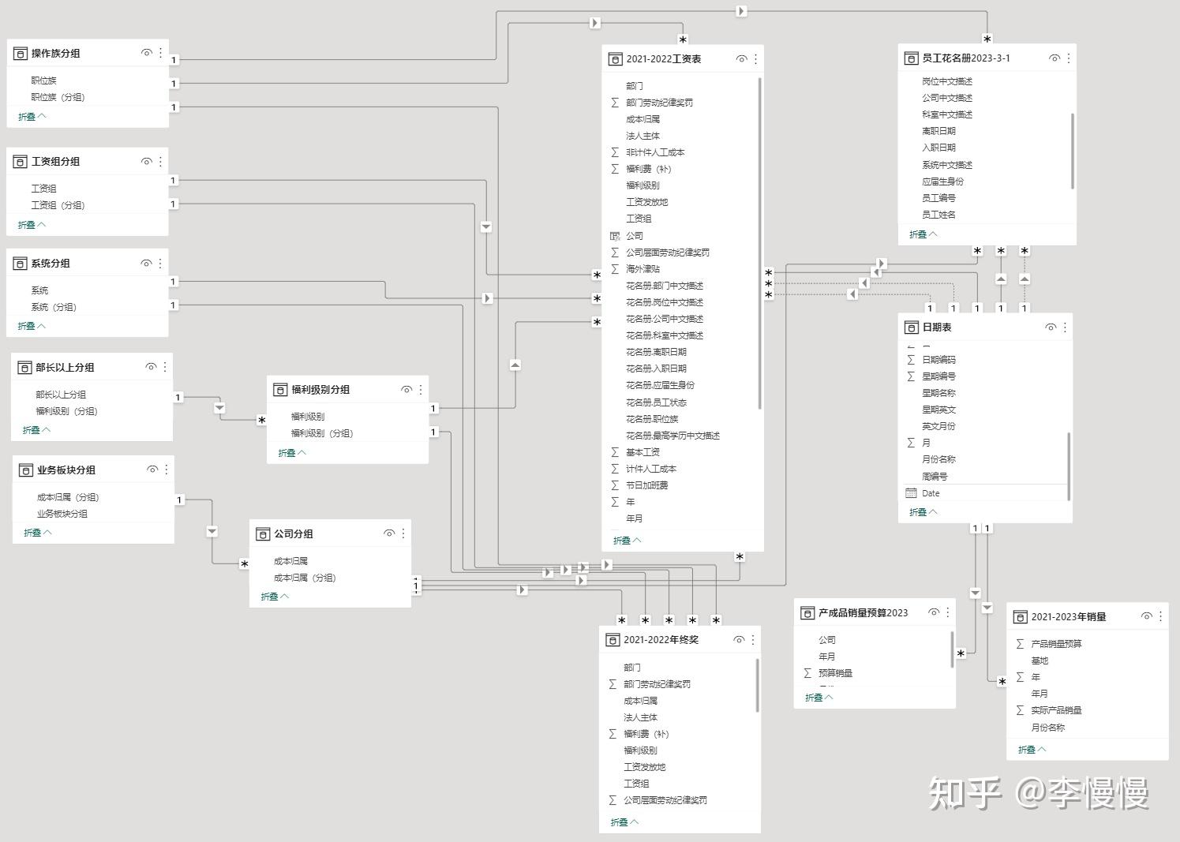Click the table icon of 部长以上分组
Viewport: 1180px width, 842px height.
pos(24,368)
